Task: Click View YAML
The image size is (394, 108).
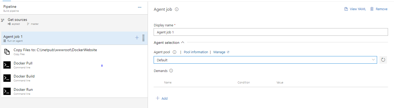Action: pos(355,9)
